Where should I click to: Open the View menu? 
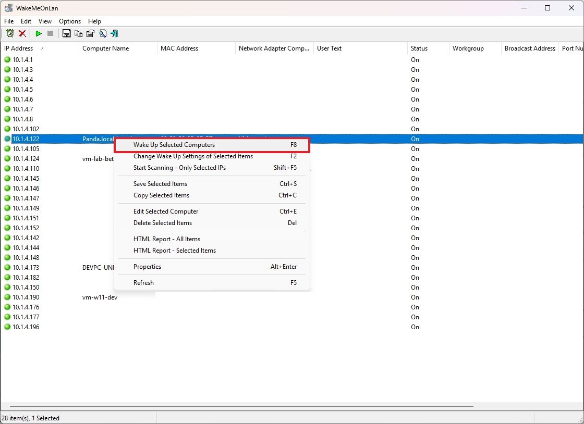coord(45,21)
